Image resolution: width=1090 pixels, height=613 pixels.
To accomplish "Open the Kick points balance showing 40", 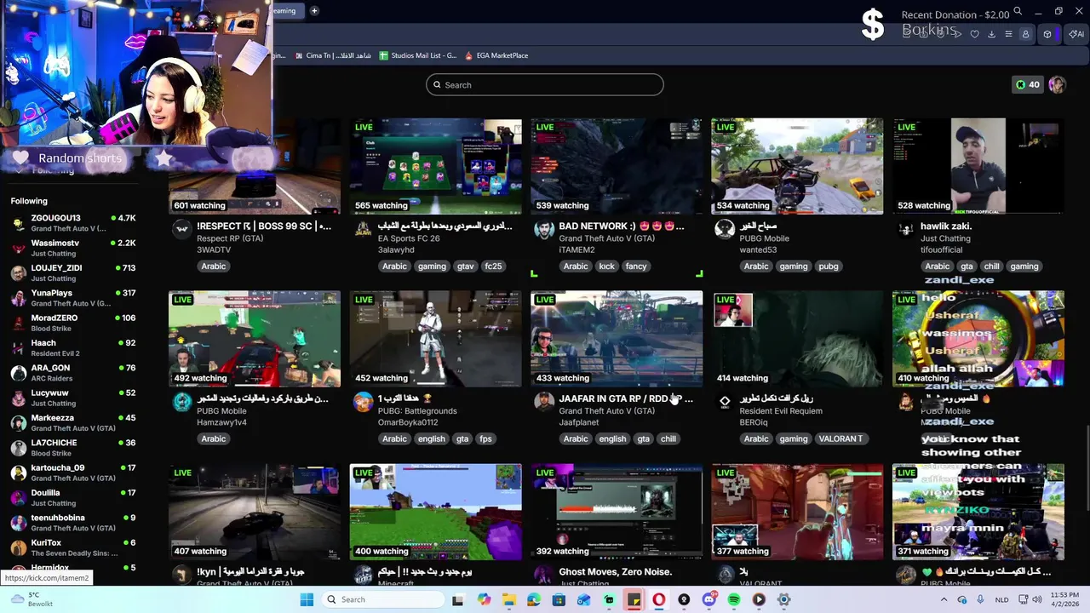I will click(x=1027, y=84).
